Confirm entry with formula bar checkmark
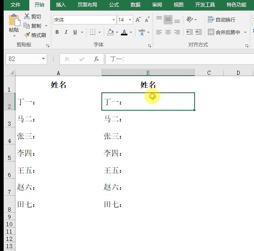The image size is (254, 251). click(82, 59)
